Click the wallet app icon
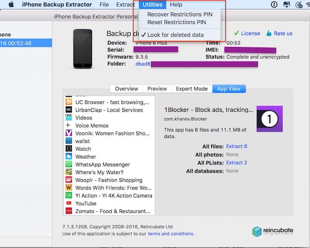This screenshot has width=310, height=248. [x=69, y=141]
